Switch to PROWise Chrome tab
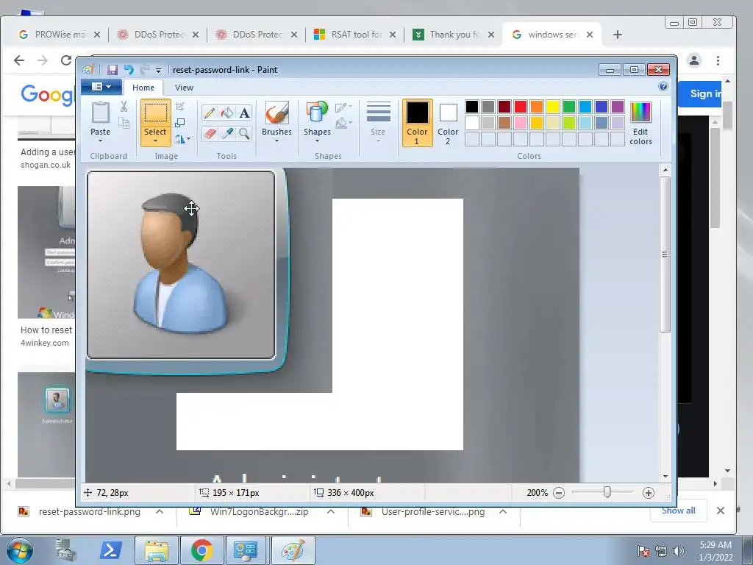Screen dimensions: 753x565 (x=58, y=35)
